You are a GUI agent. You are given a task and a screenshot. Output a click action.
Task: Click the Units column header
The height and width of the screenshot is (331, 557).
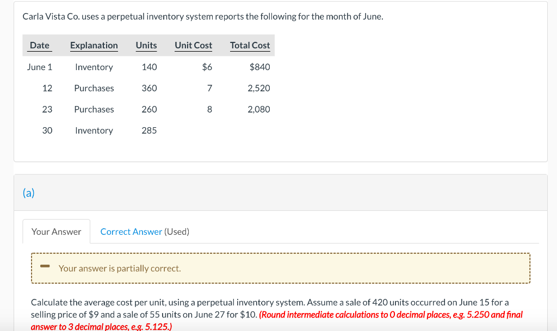146,46
